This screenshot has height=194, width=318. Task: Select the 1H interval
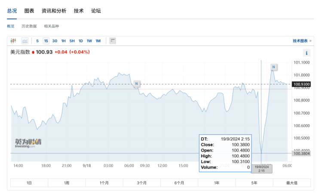point(63,41)
